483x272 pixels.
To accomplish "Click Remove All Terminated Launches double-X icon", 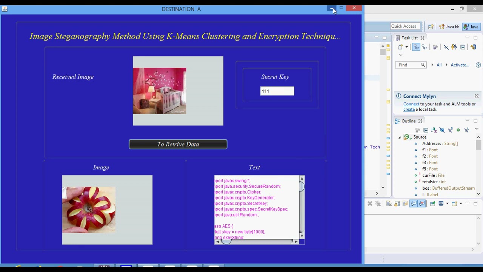I will tap(378, 204).
